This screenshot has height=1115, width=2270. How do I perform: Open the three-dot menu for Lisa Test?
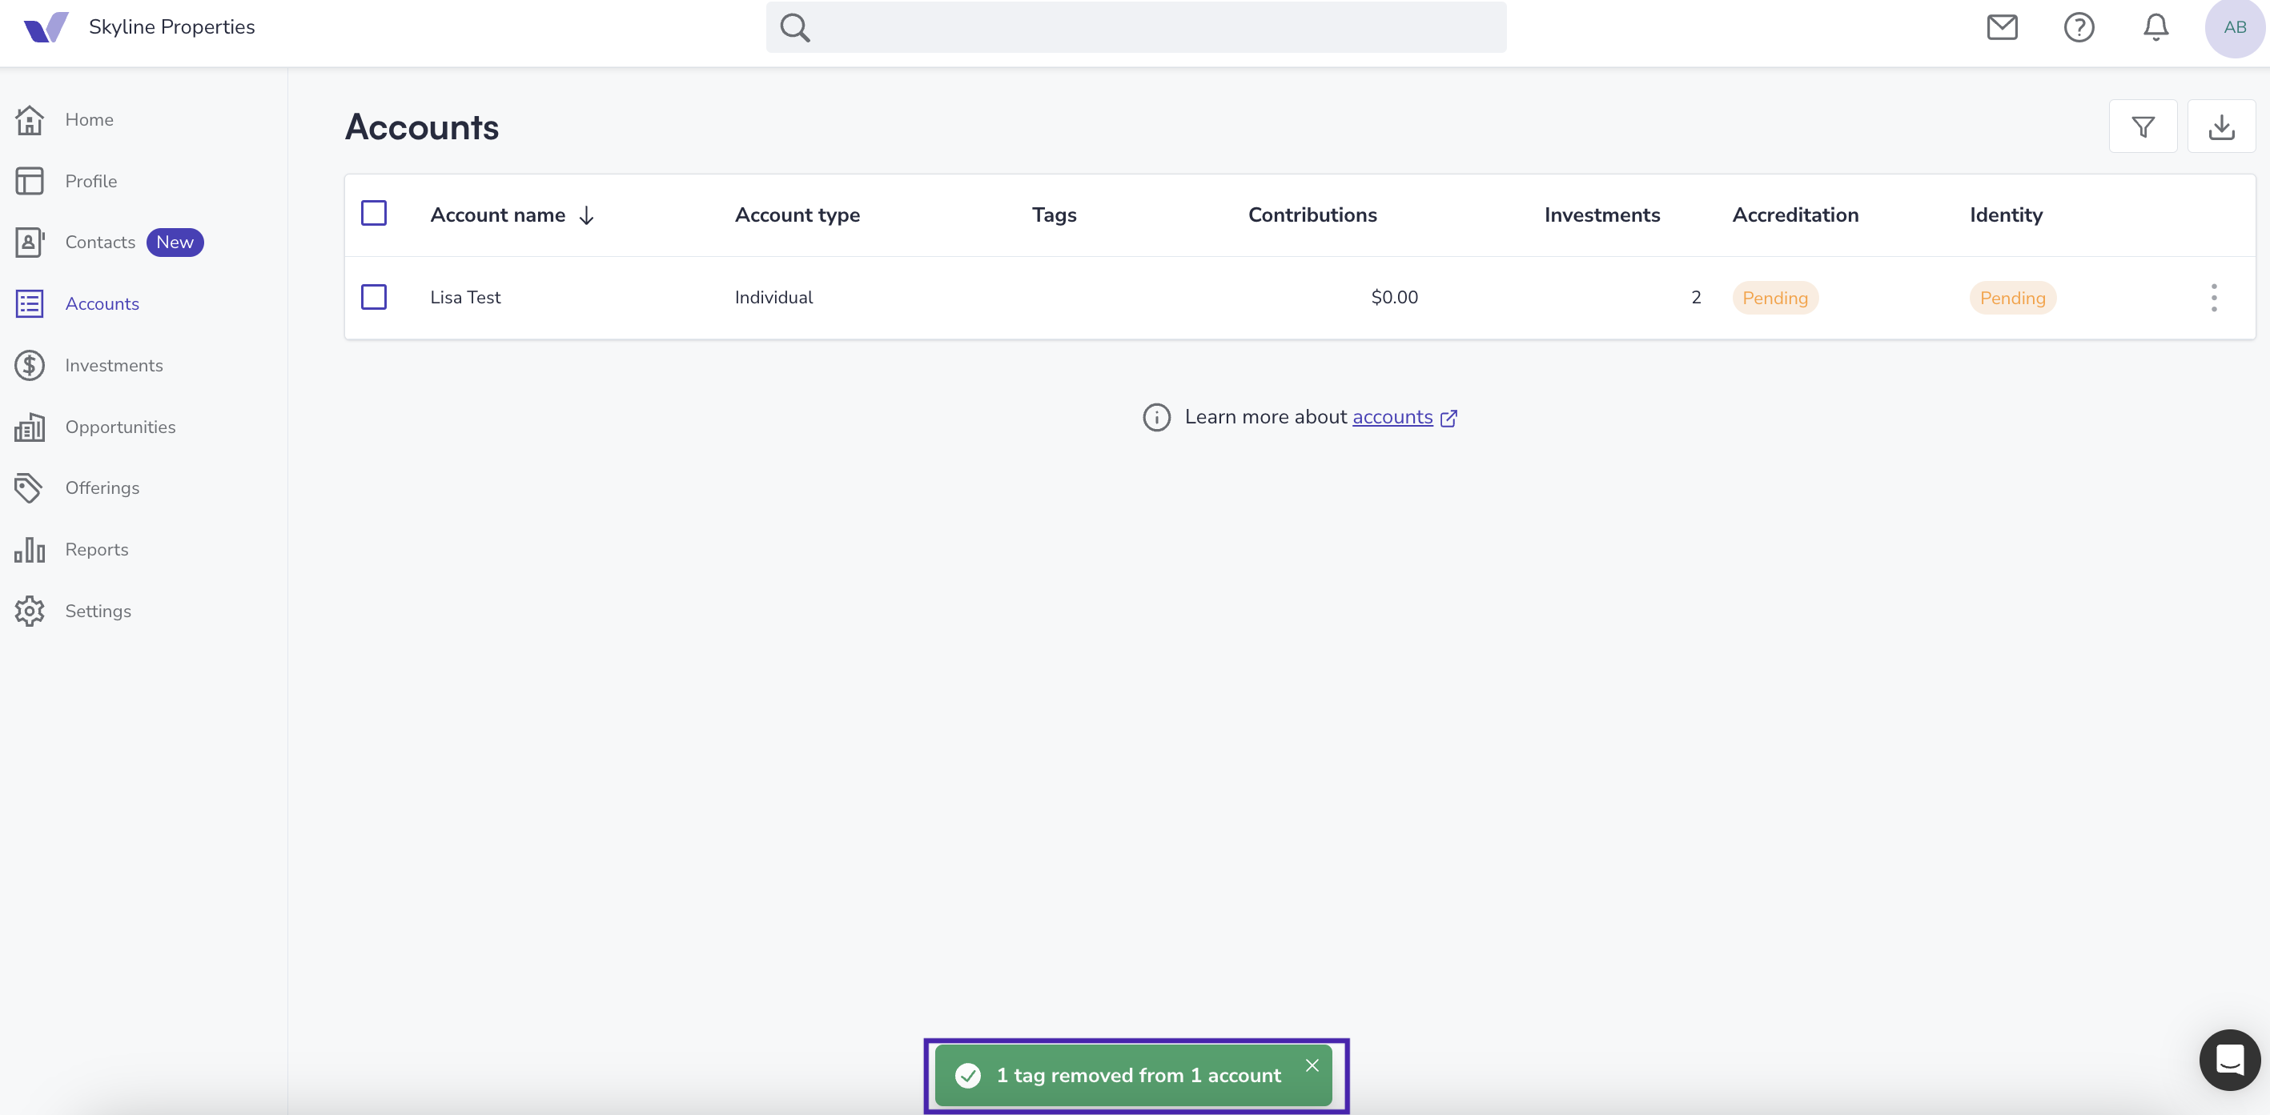[2214, 298]
